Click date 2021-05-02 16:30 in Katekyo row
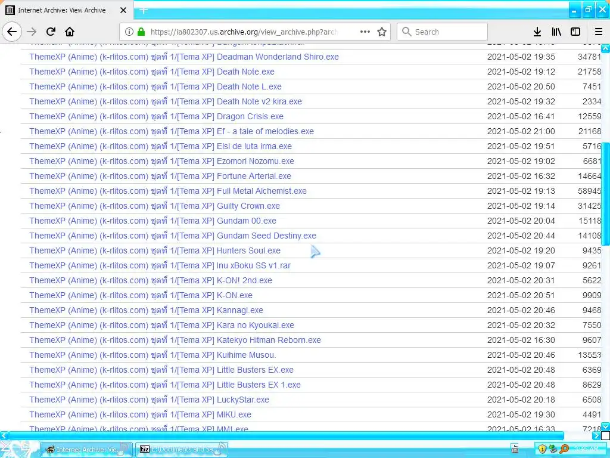610x458 pixels. 521,340
